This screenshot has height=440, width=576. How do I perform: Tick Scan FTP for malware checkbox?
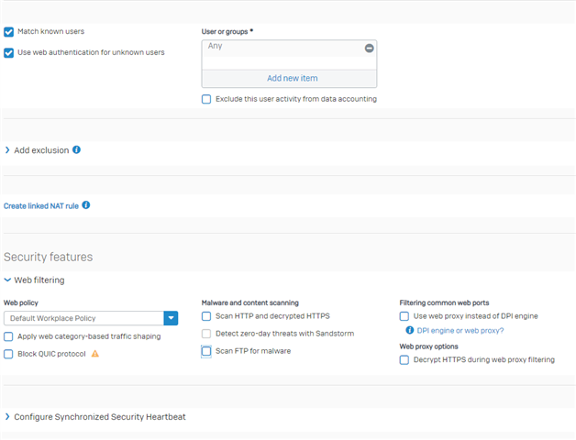[206, 351]
